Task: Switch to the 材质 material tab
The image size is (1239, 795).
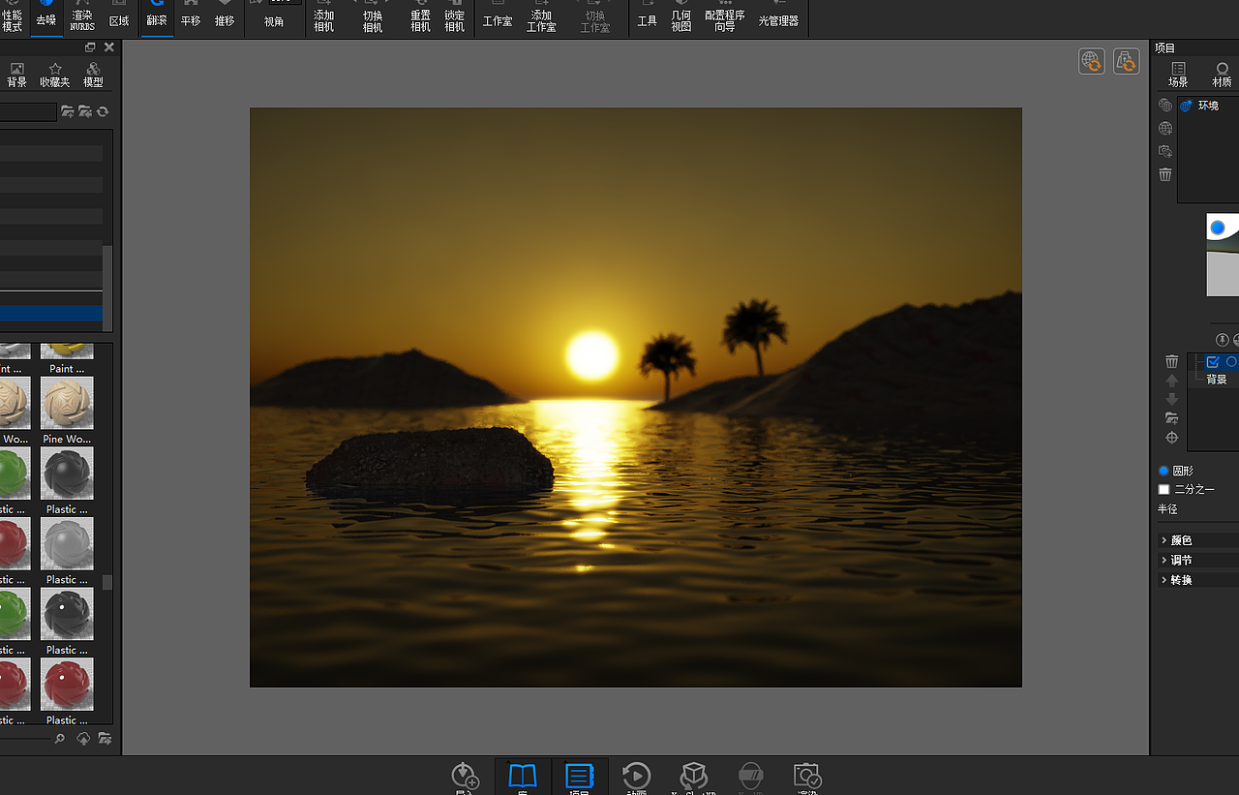Action: [x=1223, y=75]
